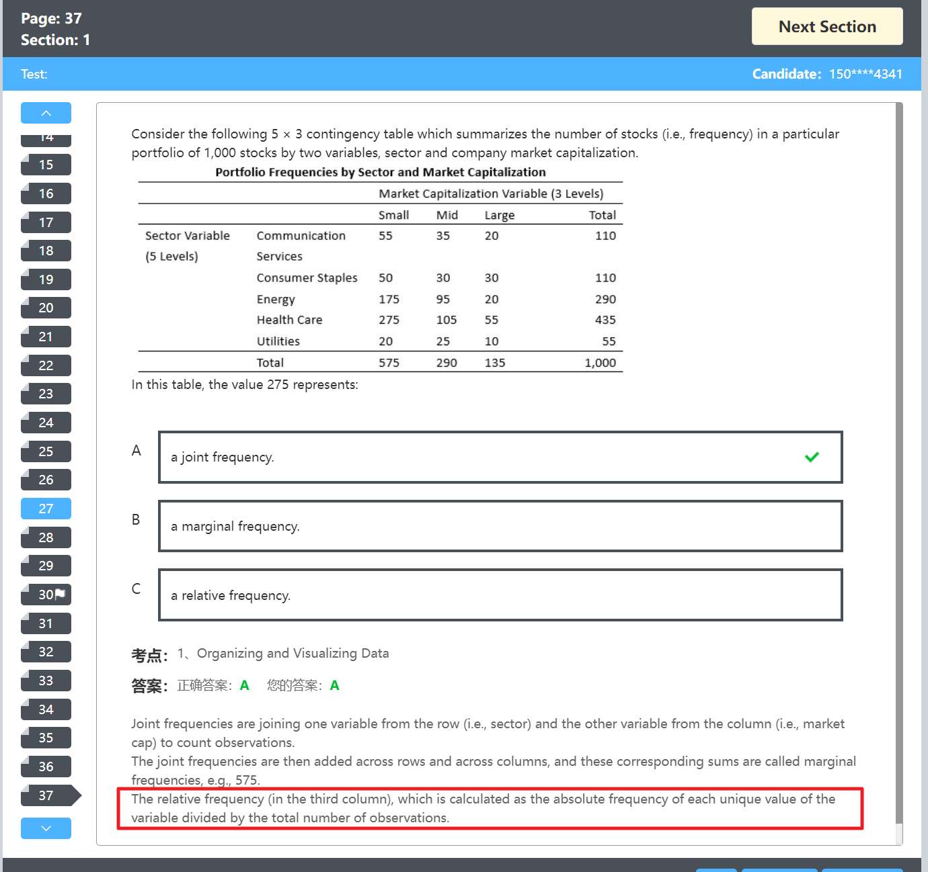Viewport: 928px width, 872px height.
Task: Click table value 275 in Health Care row
Action: tap(389, 320)
